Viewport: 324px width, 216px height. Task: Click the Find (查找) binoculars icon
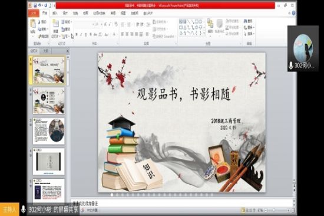246,21
